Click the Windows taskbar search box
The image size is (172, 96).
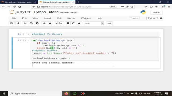click(35, 94)
